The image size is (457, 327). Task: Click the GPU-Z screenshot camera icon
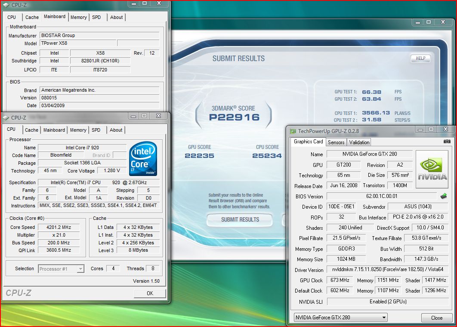(x=447, y=142)
